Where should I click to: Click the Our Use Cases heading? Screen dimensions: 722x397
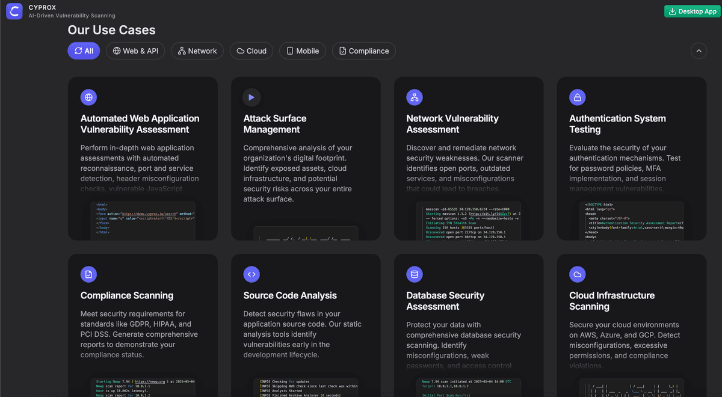click(111, 30)
